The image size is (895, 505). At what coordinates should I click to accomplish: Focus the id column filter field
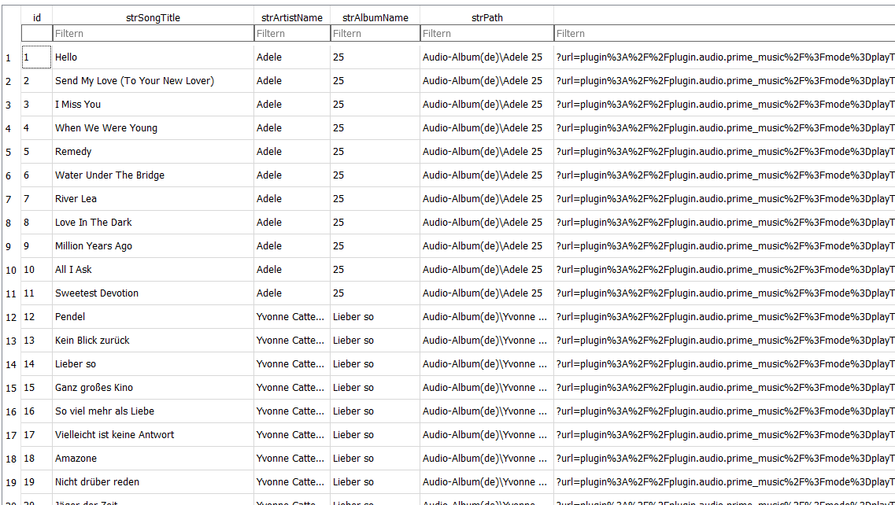(x=36, y=34)
